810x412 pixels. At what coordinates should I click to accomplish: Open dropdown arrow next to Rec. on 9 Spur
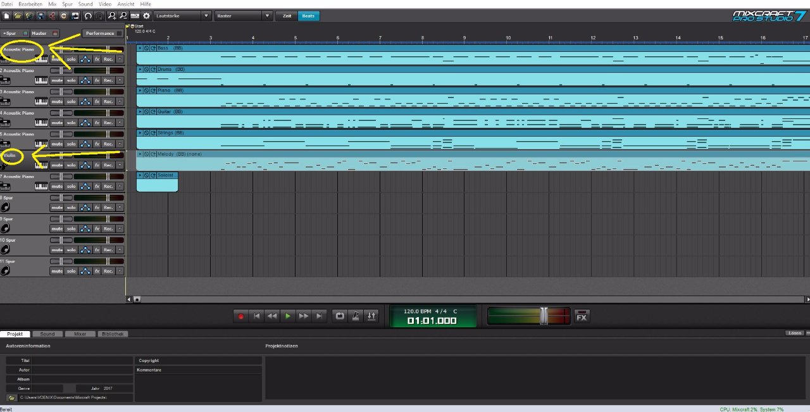(120, 228)
